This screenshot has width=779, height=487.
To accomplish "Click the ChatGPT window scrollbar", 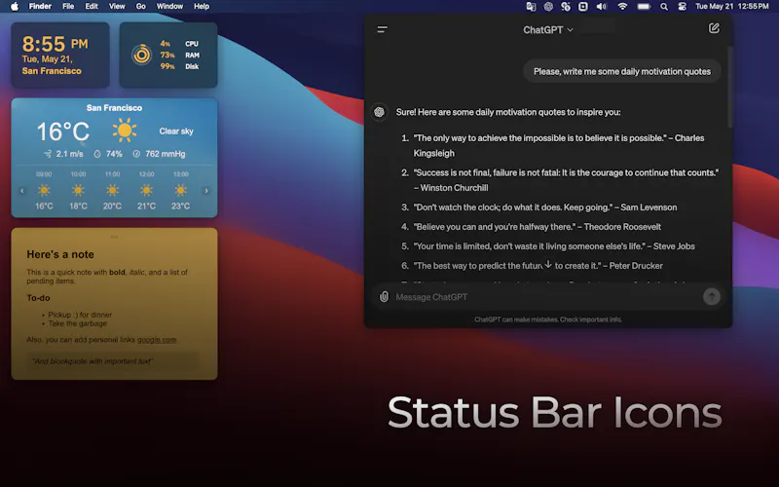I will (729, 87).
